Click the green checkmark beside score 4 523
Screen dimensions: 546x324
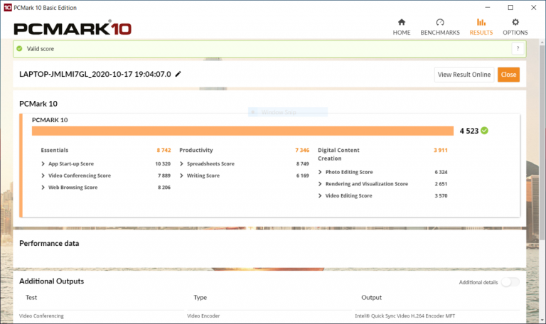tap(485, 131)
